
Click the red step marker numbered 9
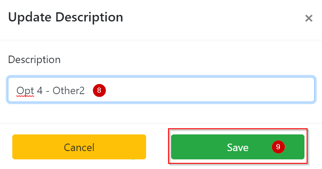[278, 147]
